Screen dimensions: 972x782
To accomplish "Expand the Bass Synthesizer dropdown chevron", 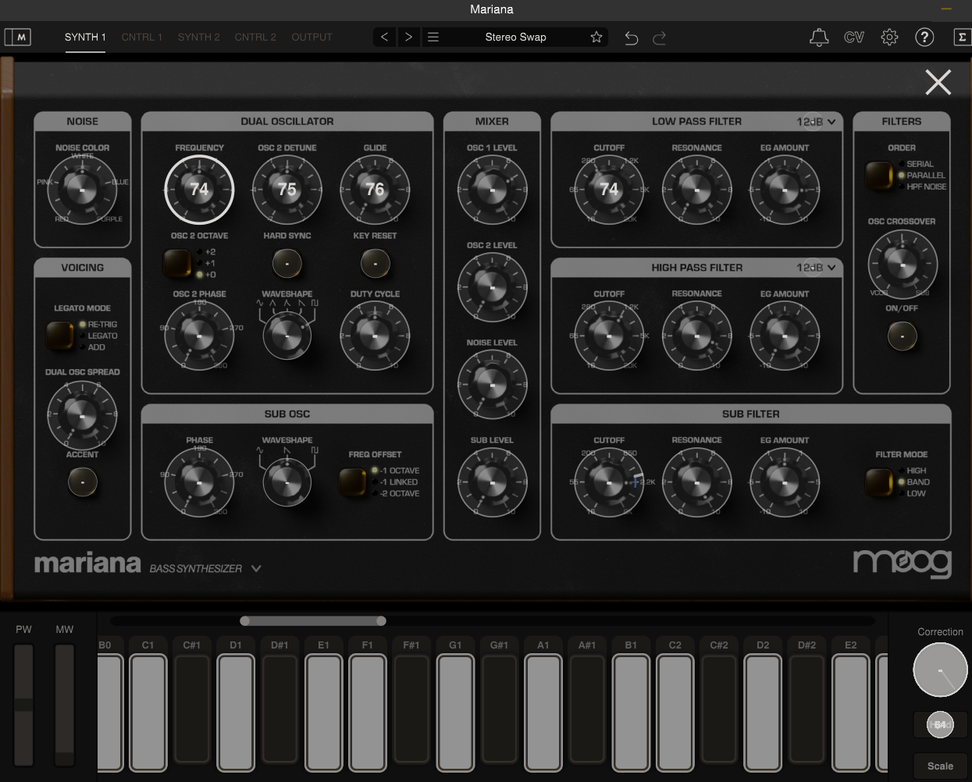I will tap(256, 569).
